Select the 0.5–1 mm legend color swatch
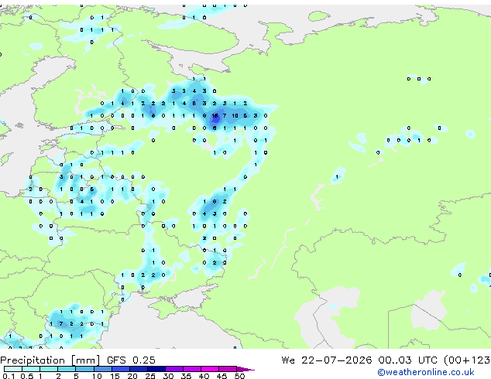The width and height of the screenshot is (491, 379). click(x=31, y=369)
